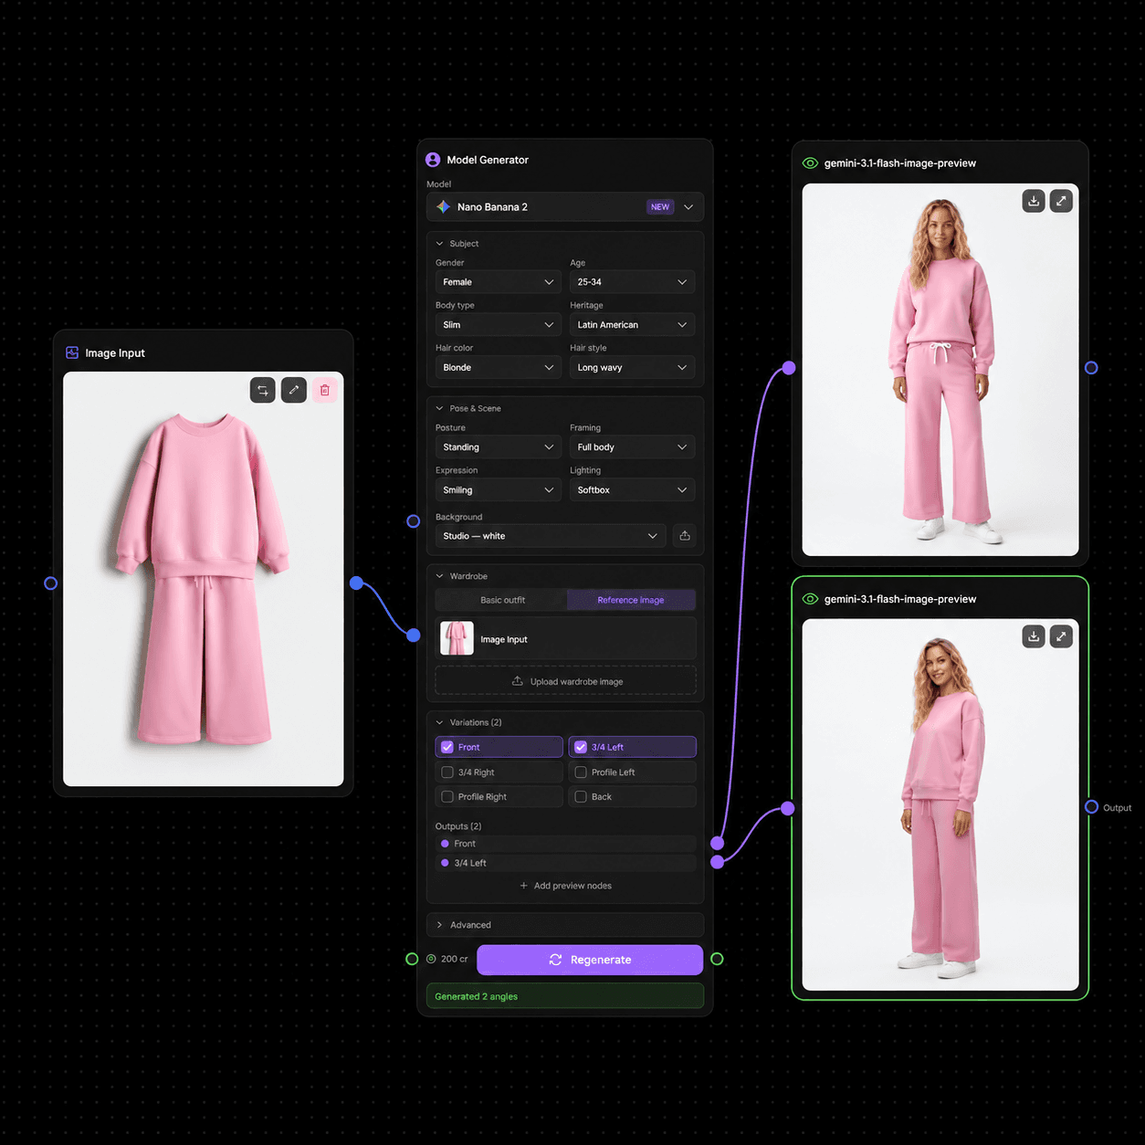Click the Image Input left connector port
Viewport: 1145px width, 1145px height.
coord(51,583)
